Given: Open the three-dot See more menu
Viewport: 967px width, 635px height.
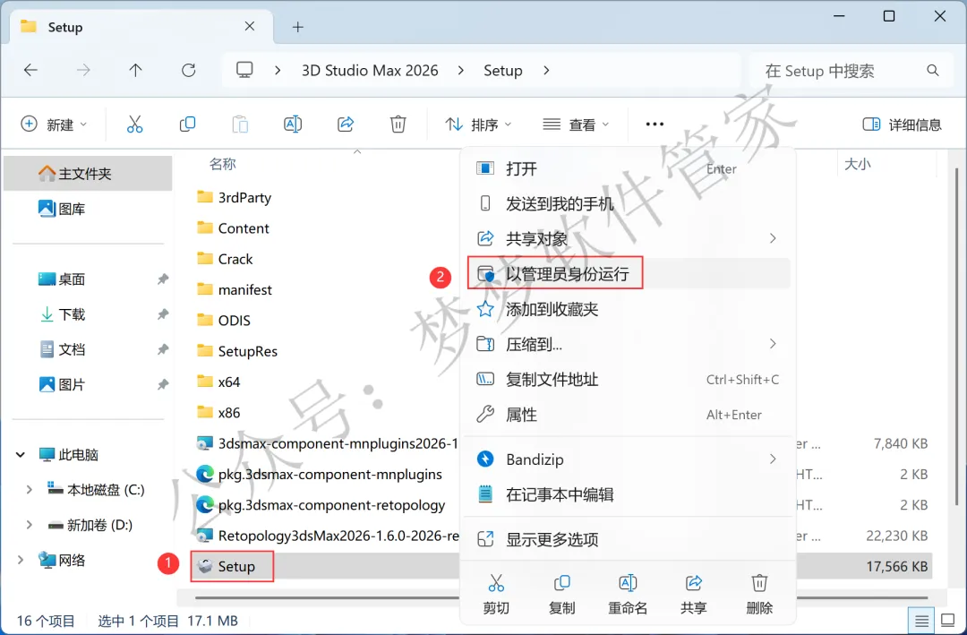Looking at the screenshot, I should (x=655, y=124).
